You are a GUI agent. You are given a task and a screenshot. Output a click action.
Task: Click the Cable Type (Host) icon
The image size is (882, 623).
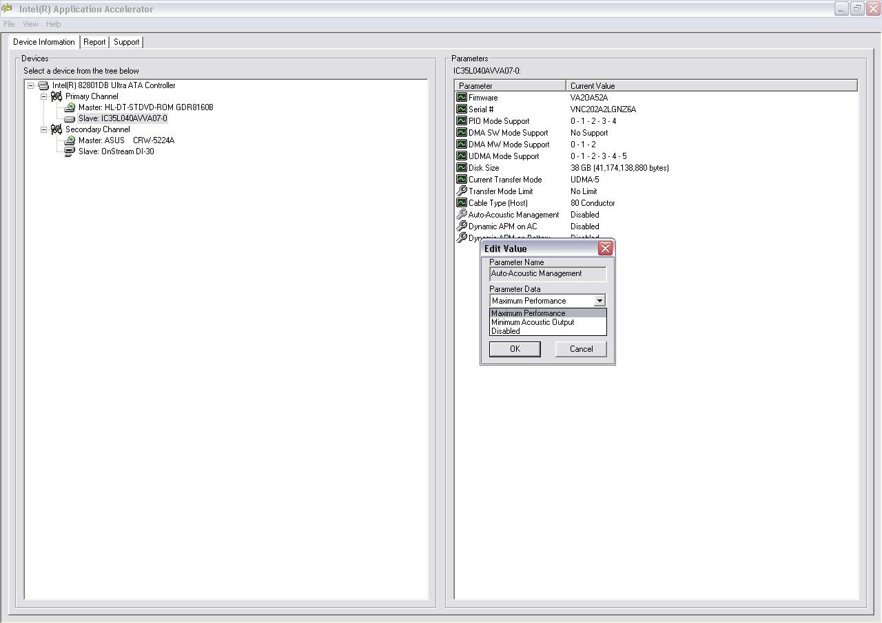coord(462,203)
